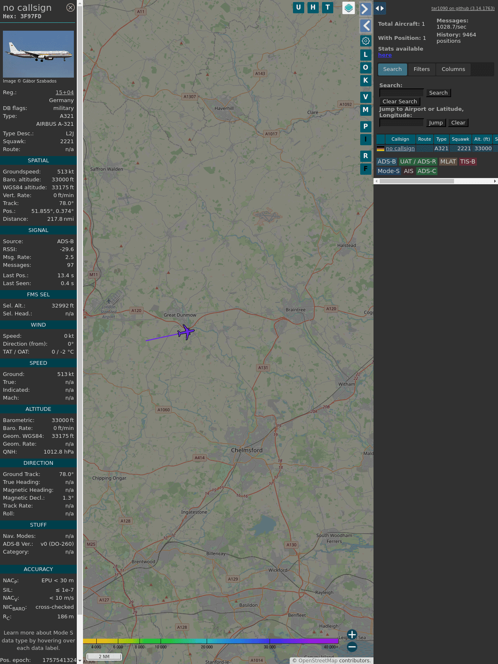Screen dimensions: 498x664
Task: Toggle the L map option button
Action: [366, 54]
